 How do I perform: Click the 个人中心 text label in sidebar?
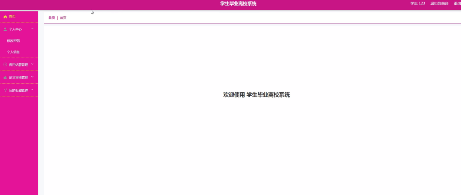(15, 29)
